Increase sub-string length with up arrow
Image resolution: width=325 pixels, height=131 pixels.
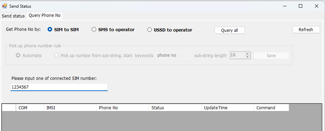pyautogui.click(x=248, y=54)
